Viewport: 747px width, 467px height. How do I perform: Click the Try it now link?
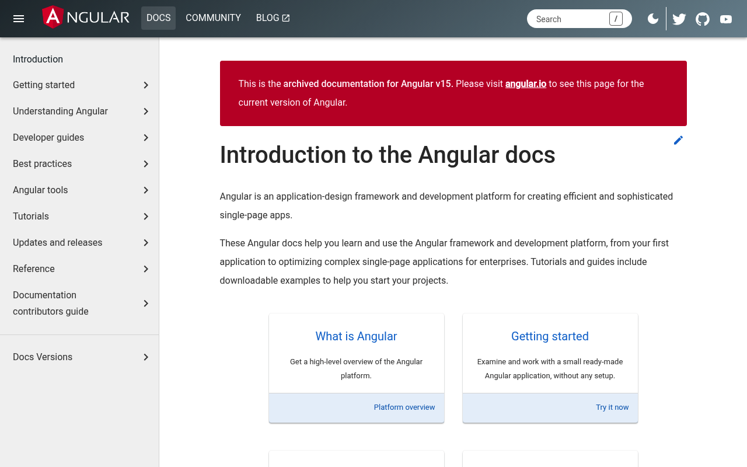pos(612,407)
